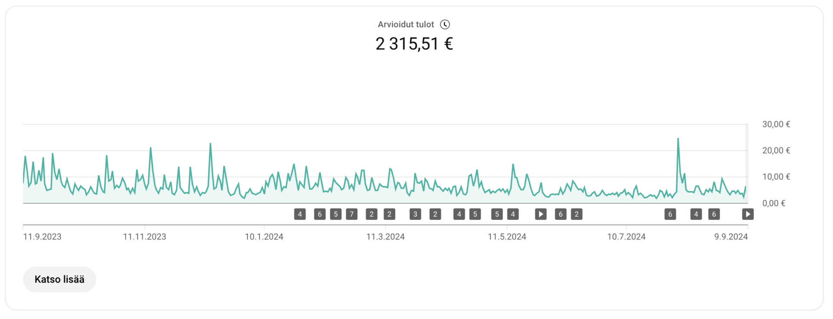Click the December 2023 revenue spike on the chart
The height and width of the screenshot is (319, 833).
point(210,144)
